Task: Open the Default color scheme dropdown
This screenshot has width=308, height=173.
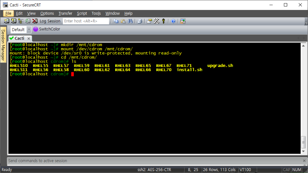Action: [x=29, y=30]
